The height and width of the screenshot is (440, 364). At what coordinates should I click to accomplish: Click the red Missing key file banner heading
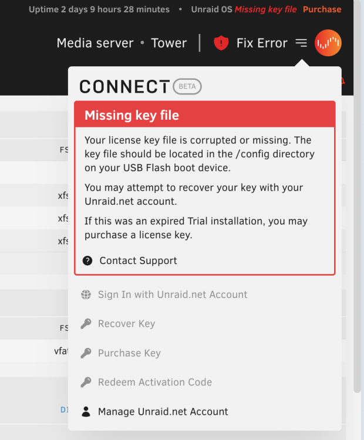(132, 116)
